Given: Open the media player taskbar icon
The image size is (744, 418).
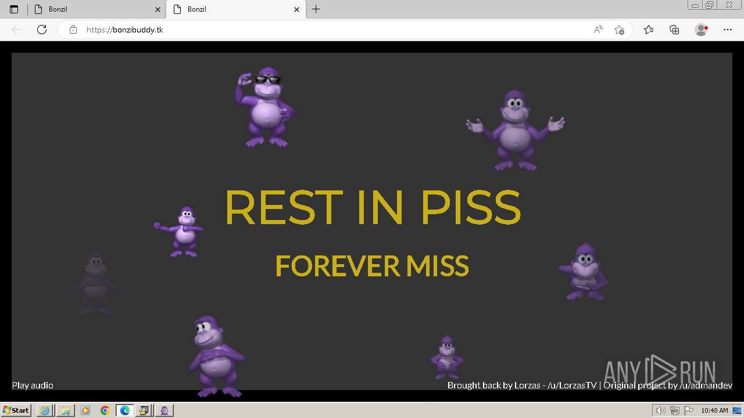Looking at the screenshot, I should (x=85, y=410).
